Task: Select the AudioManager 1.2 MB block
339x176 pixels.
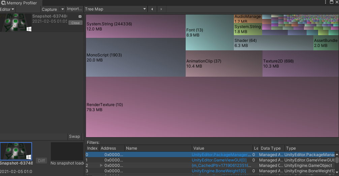Action: tap(248, 19)
